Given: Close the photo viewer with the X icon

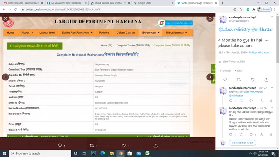Looking at the screenshot, I should [x=5, y=18].
